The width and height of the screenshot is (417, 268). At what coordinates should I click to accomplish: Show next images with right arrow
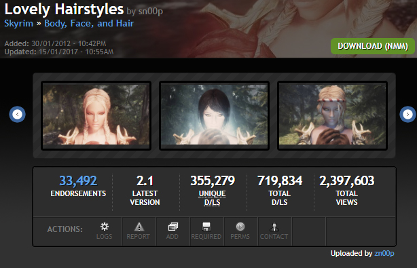(407, 115)
